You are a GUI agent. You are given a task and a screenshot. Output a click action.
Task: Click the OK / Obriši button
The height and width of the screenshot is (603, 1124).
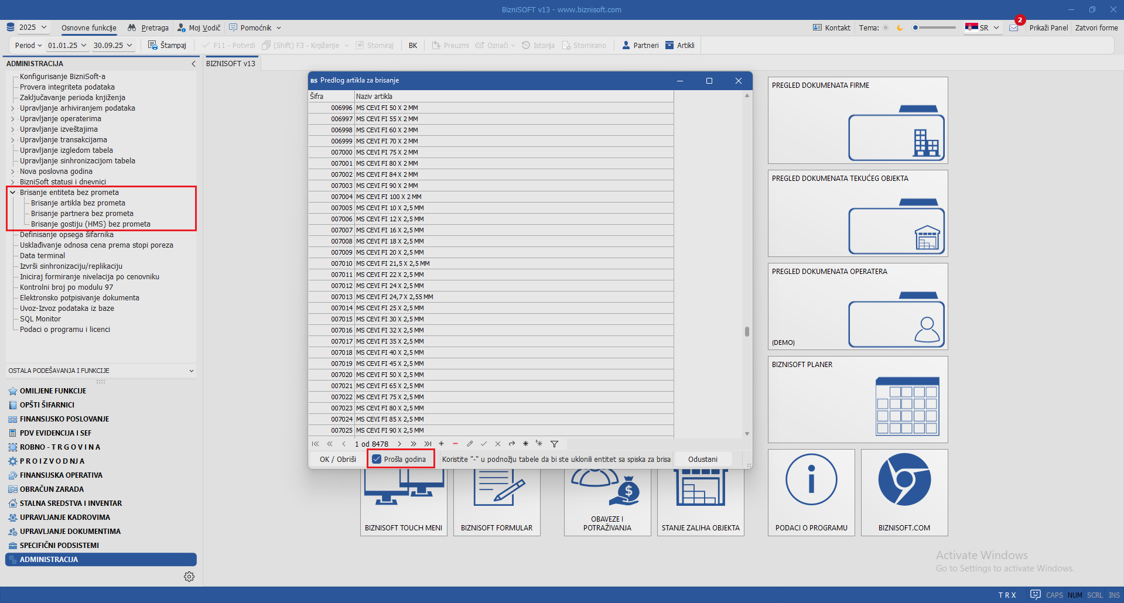pyautogui.click(x=338, y=460)
